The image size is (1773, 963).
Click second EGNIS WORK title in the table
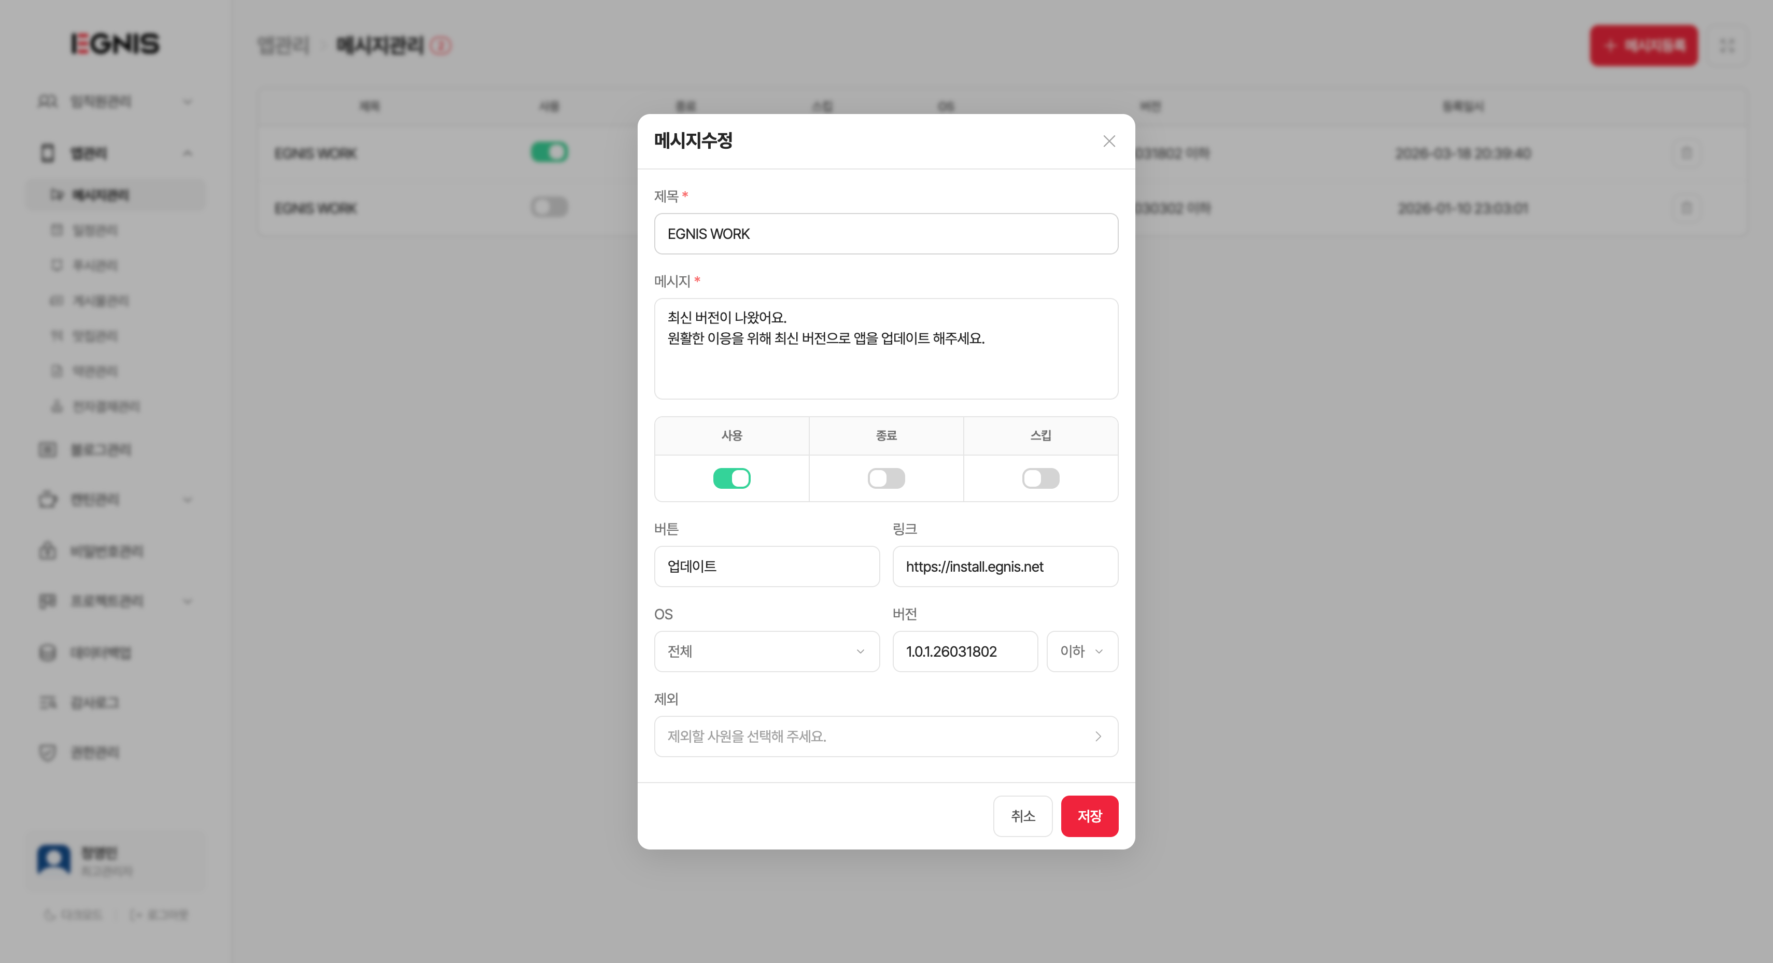(315, 208)
